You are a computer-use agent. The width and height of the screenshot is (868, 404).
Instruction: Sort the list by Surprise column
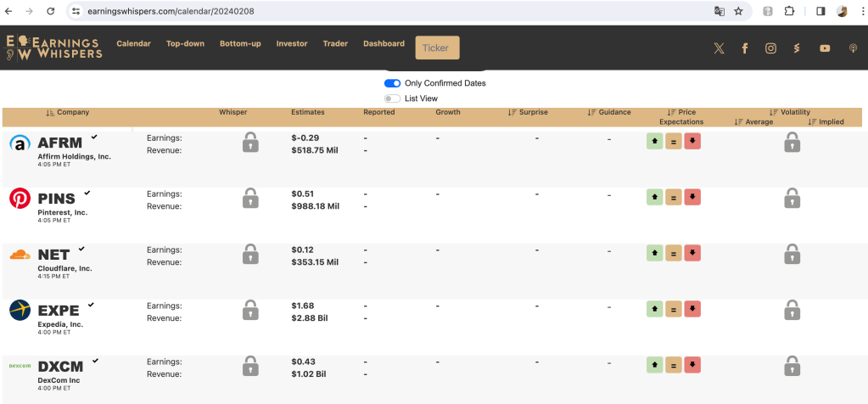tap(528, 112)
